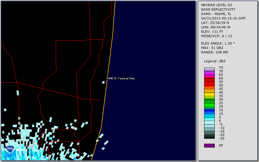Click the MODE/VCP: A / 12 text
The width and height of the screenshot is (259, 162).
(x=217, y=36)
